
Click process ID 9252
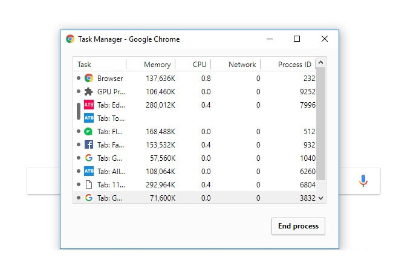tap(308, 92)
